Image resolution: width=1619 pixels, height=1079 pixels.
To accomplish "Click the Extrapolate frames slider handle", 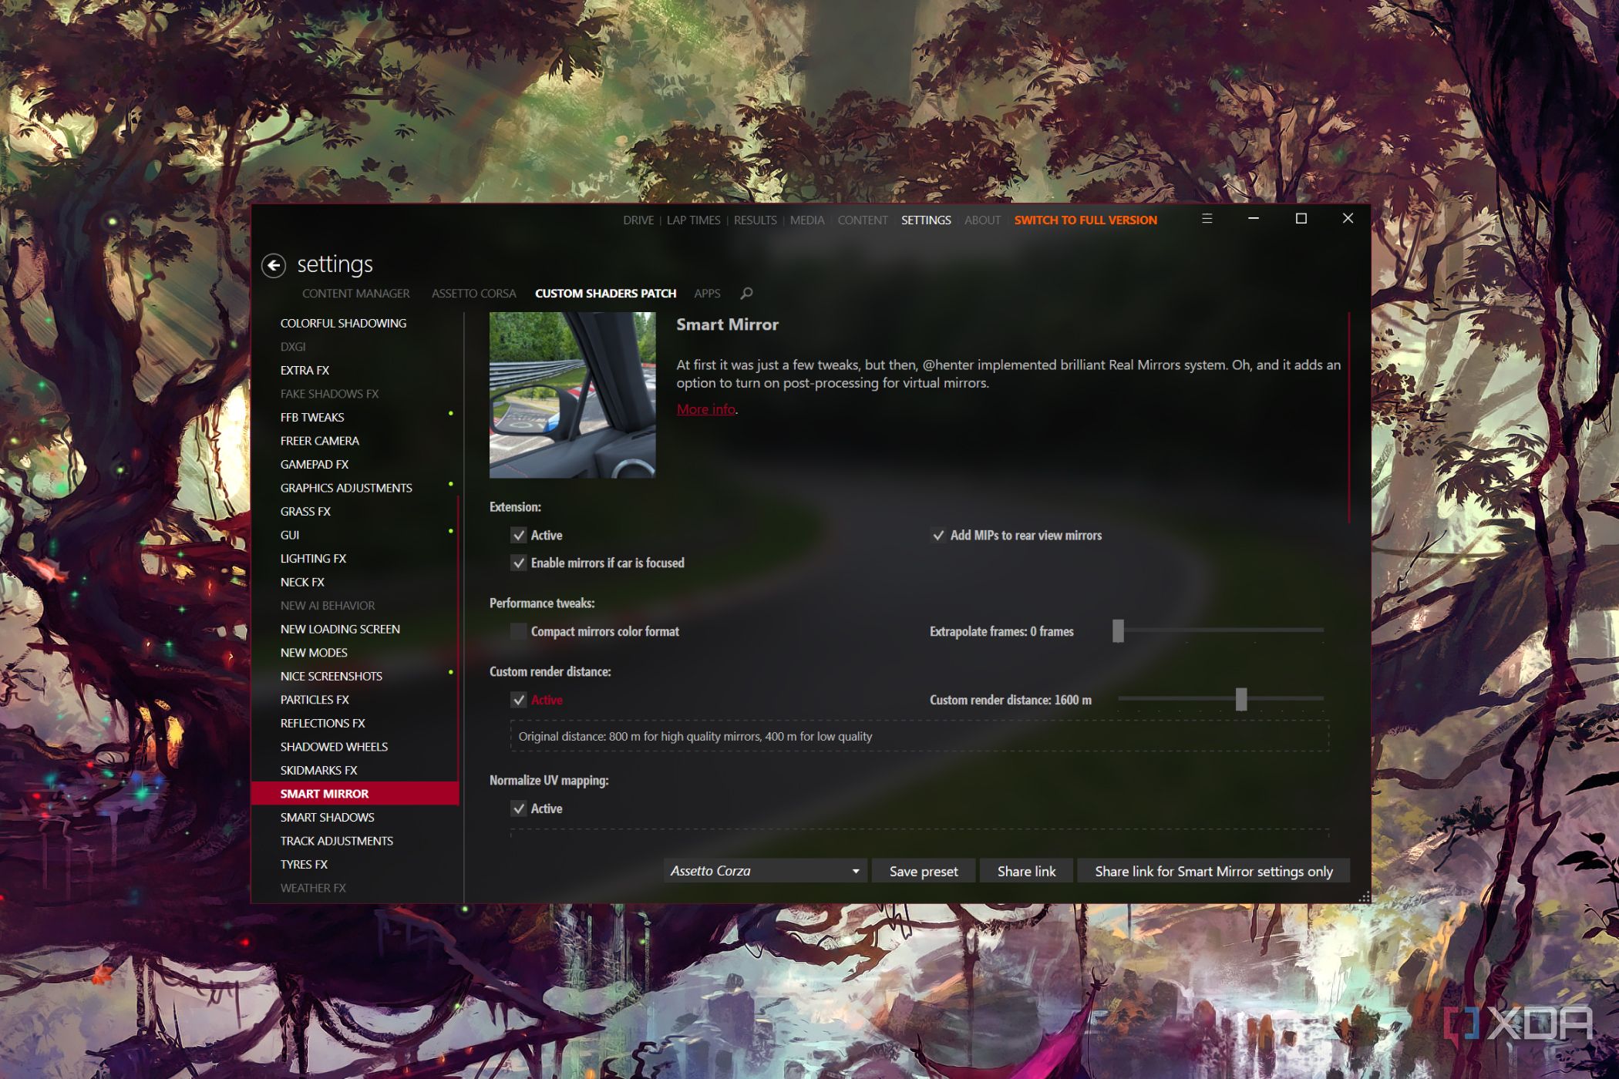I will click(1118, 630).
